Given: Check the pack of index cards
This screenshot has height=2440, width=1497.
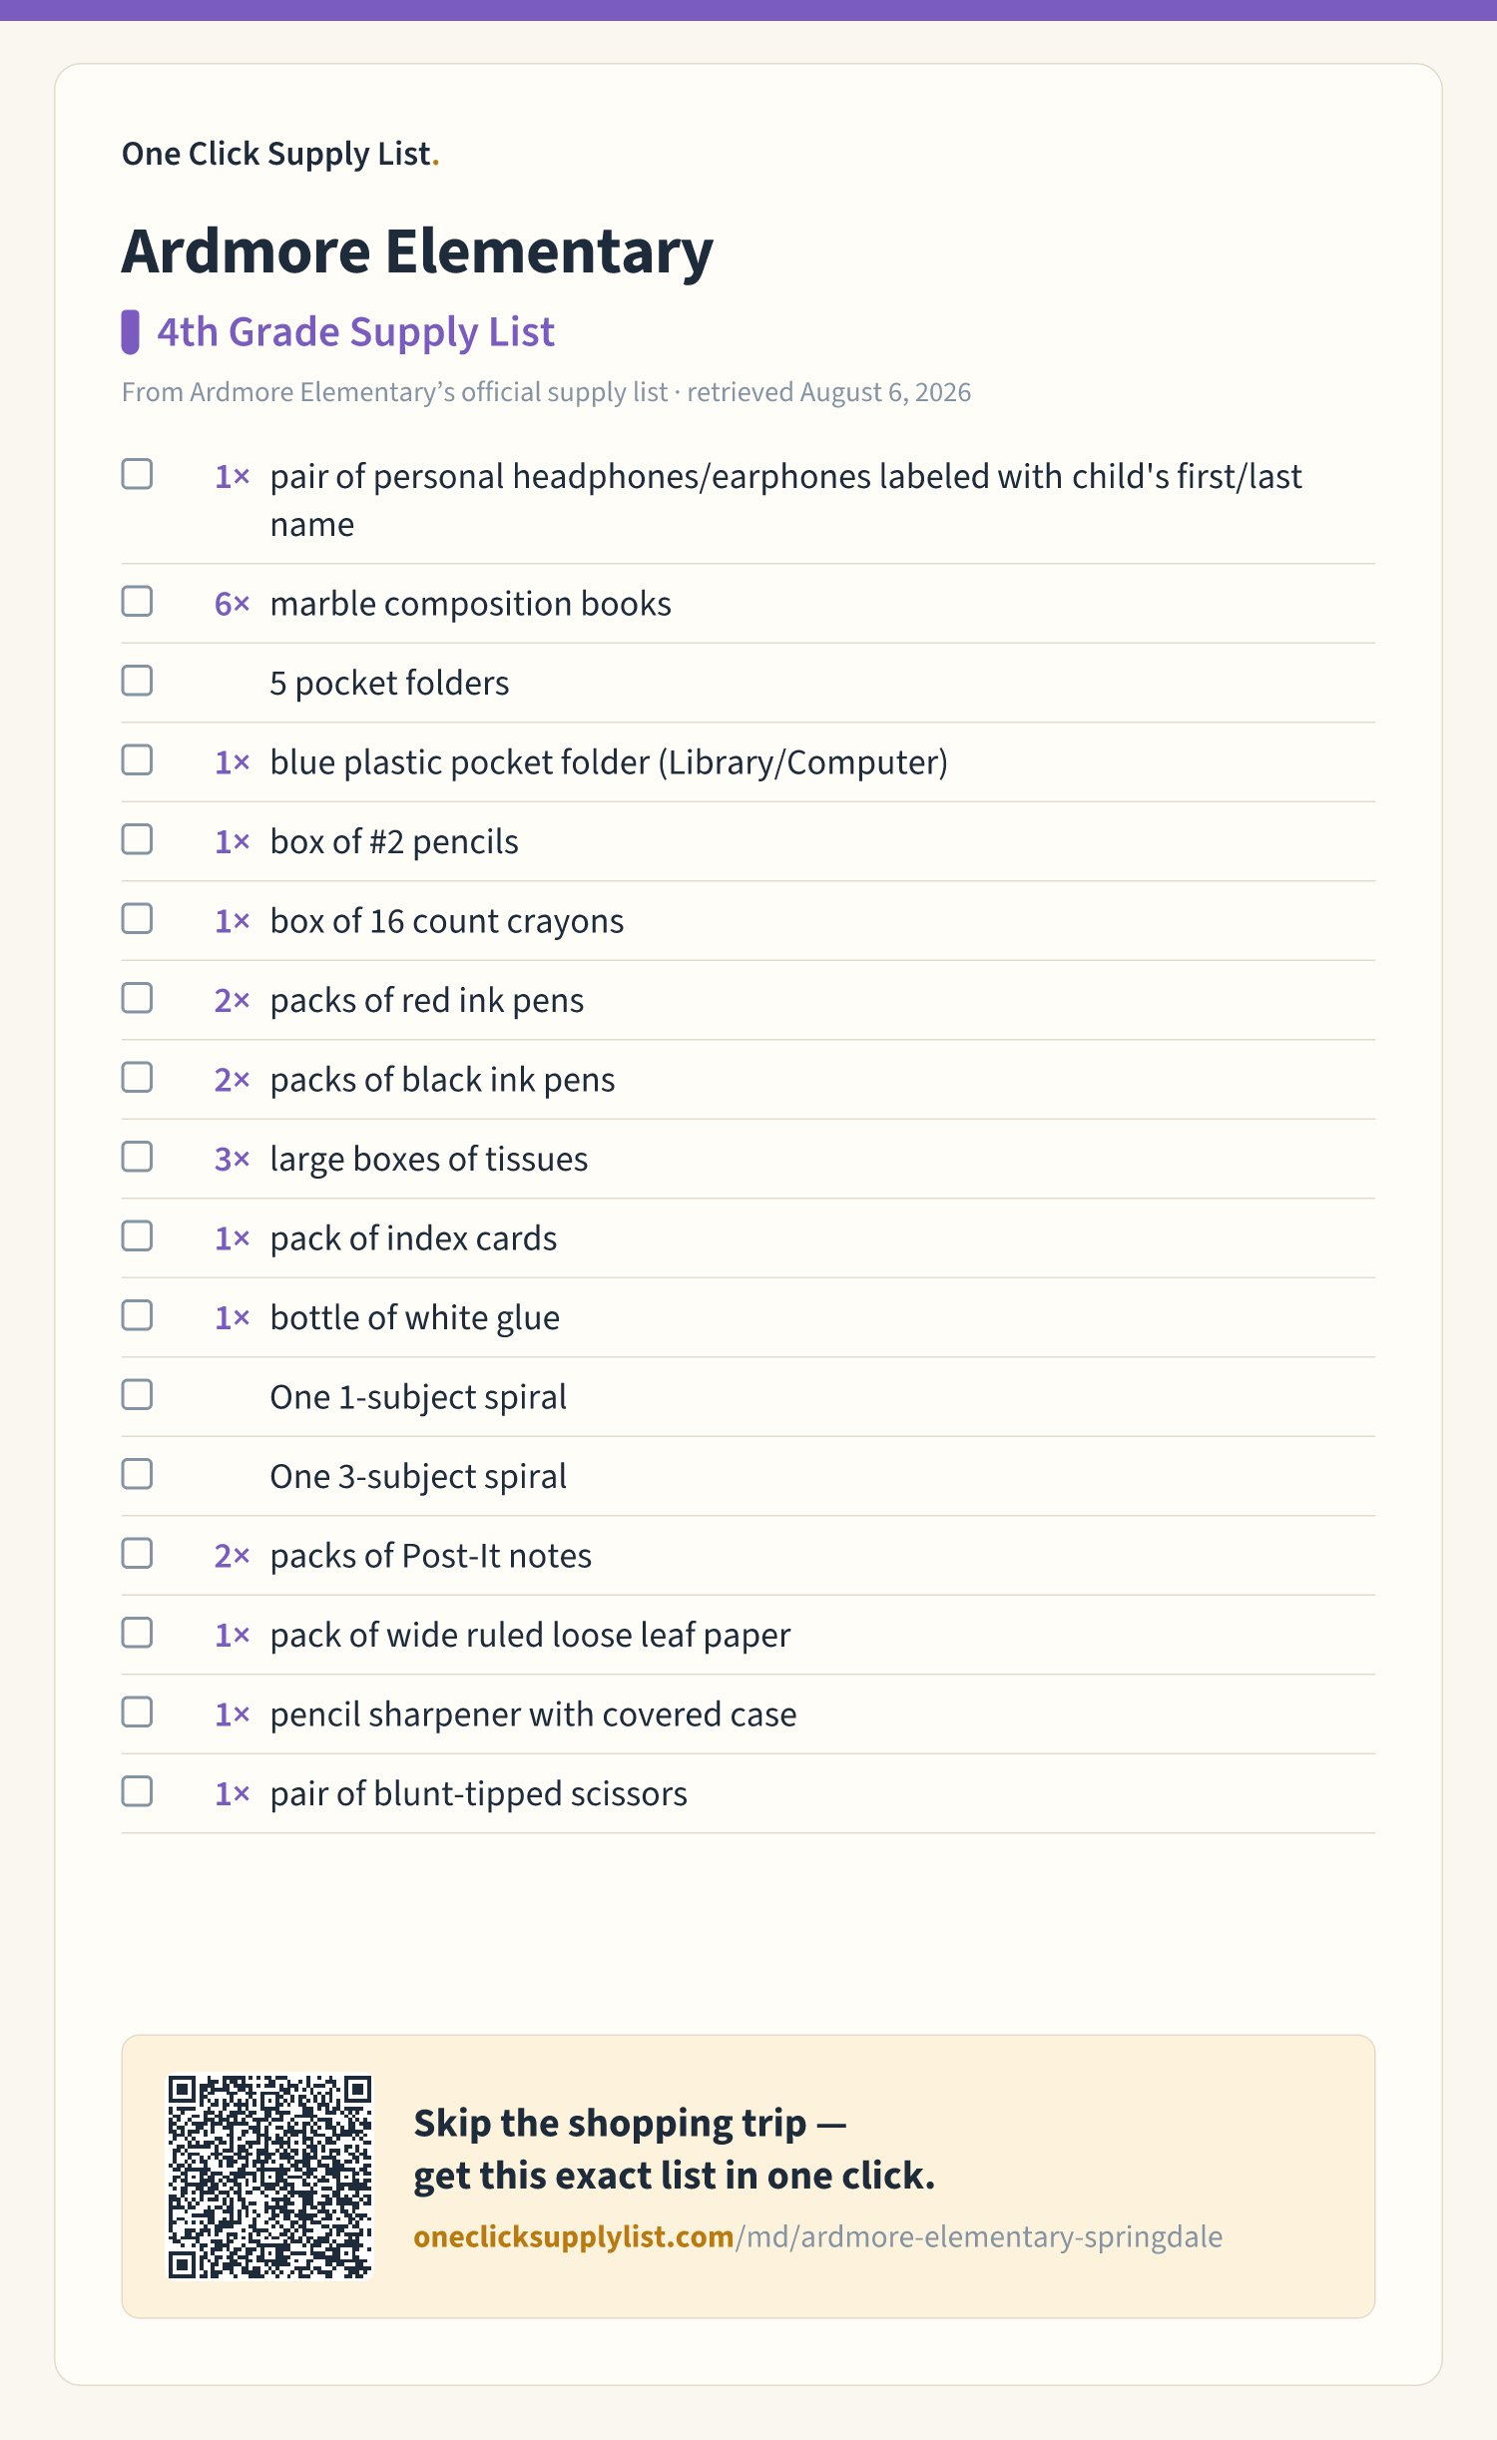Looking at the screenshot, I should pyautogui.click(x=137, y=1236).
